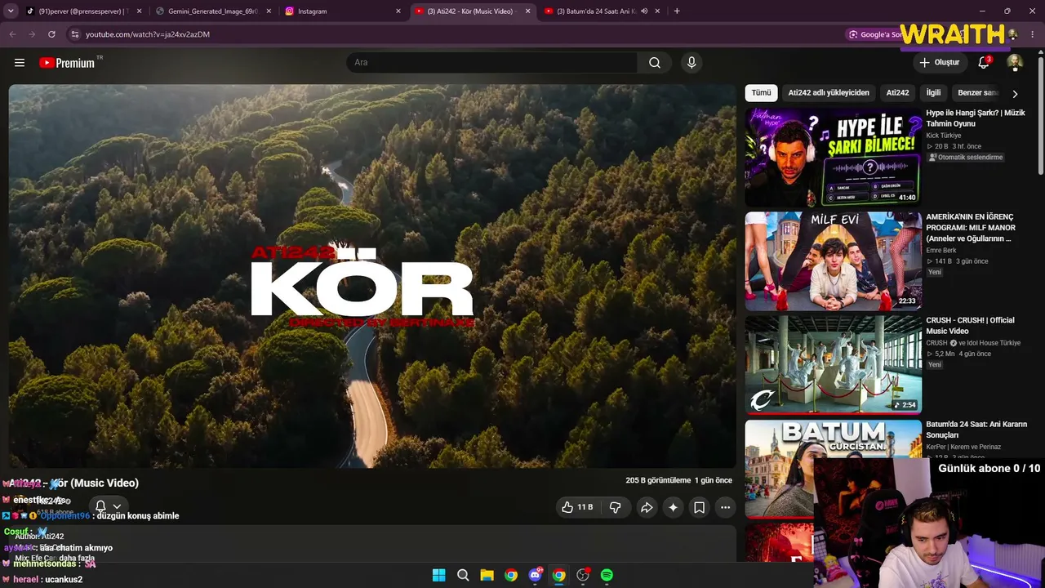
Task: Share the Kör music video
Action: coord(647,507)
